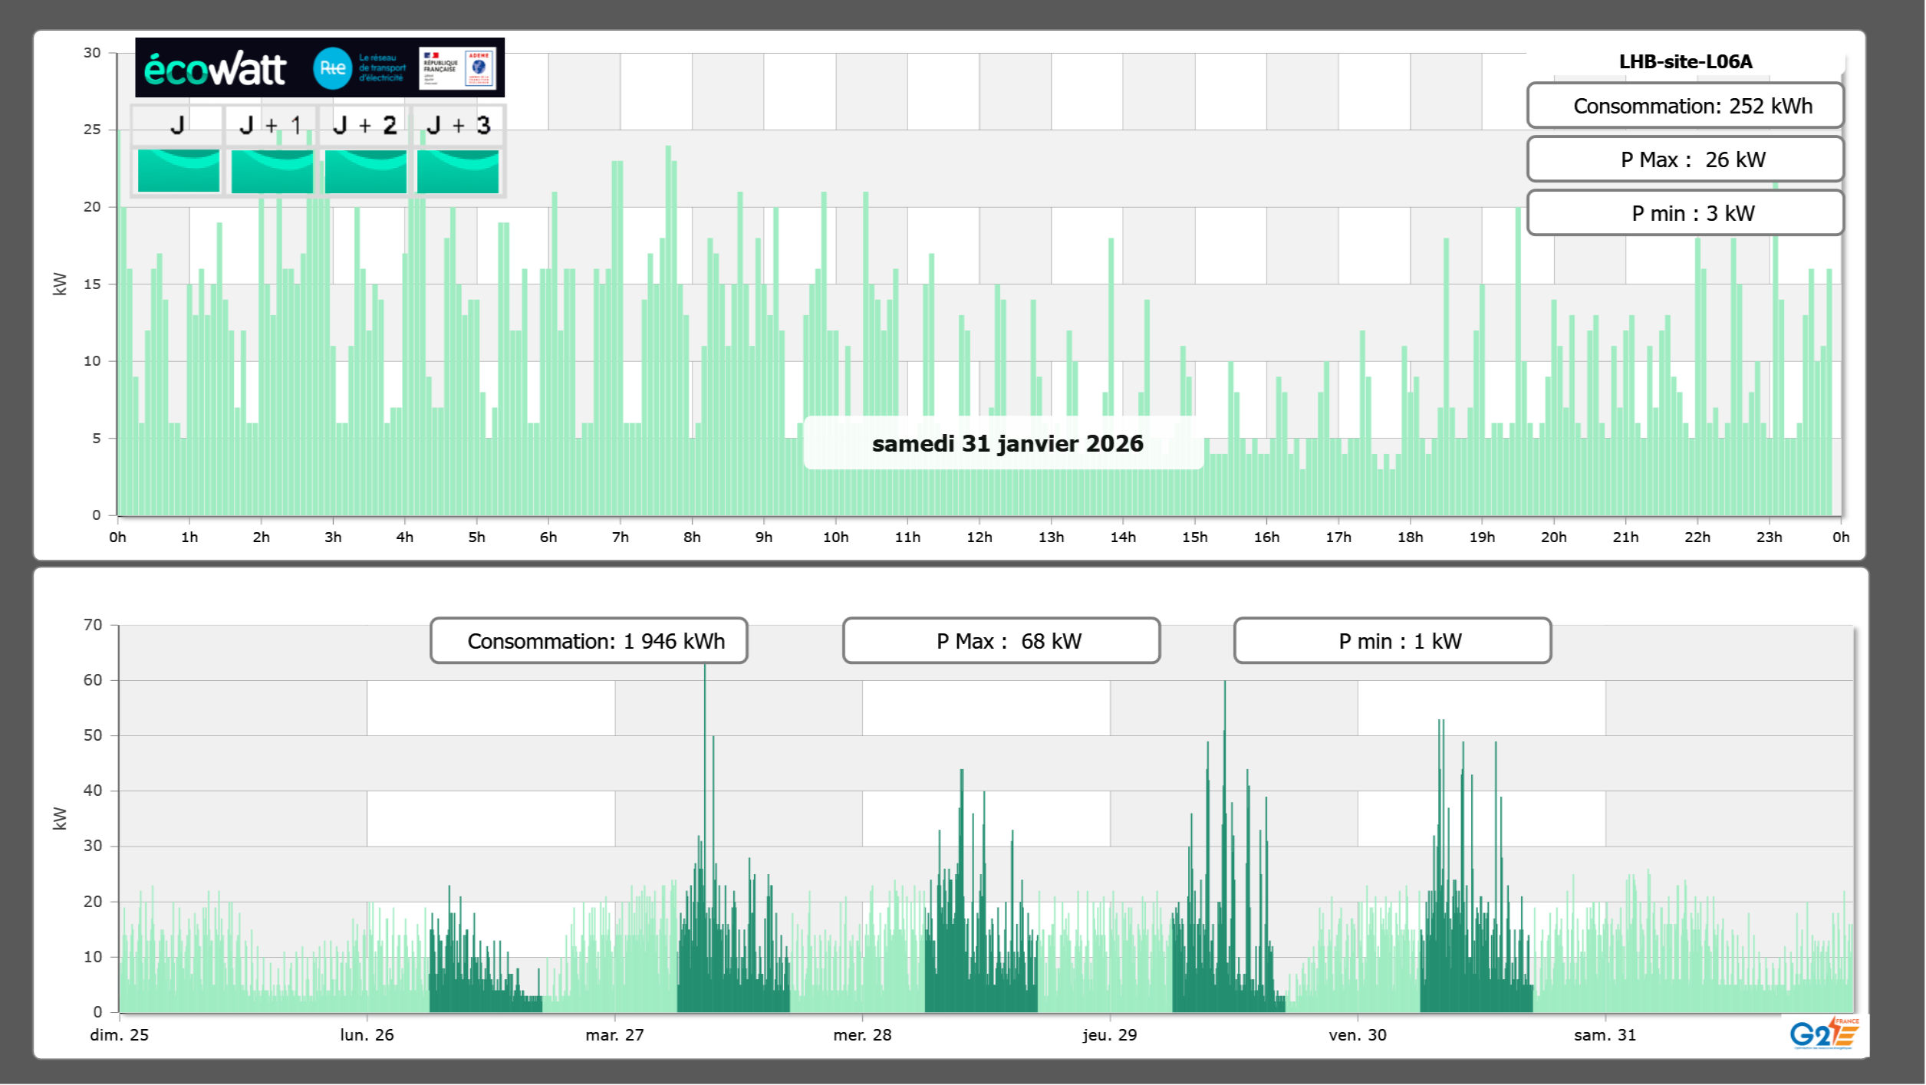Click the P Max : 26 kW box
Viewport: 1926px width, 1085px height.
click(1685, 159)
